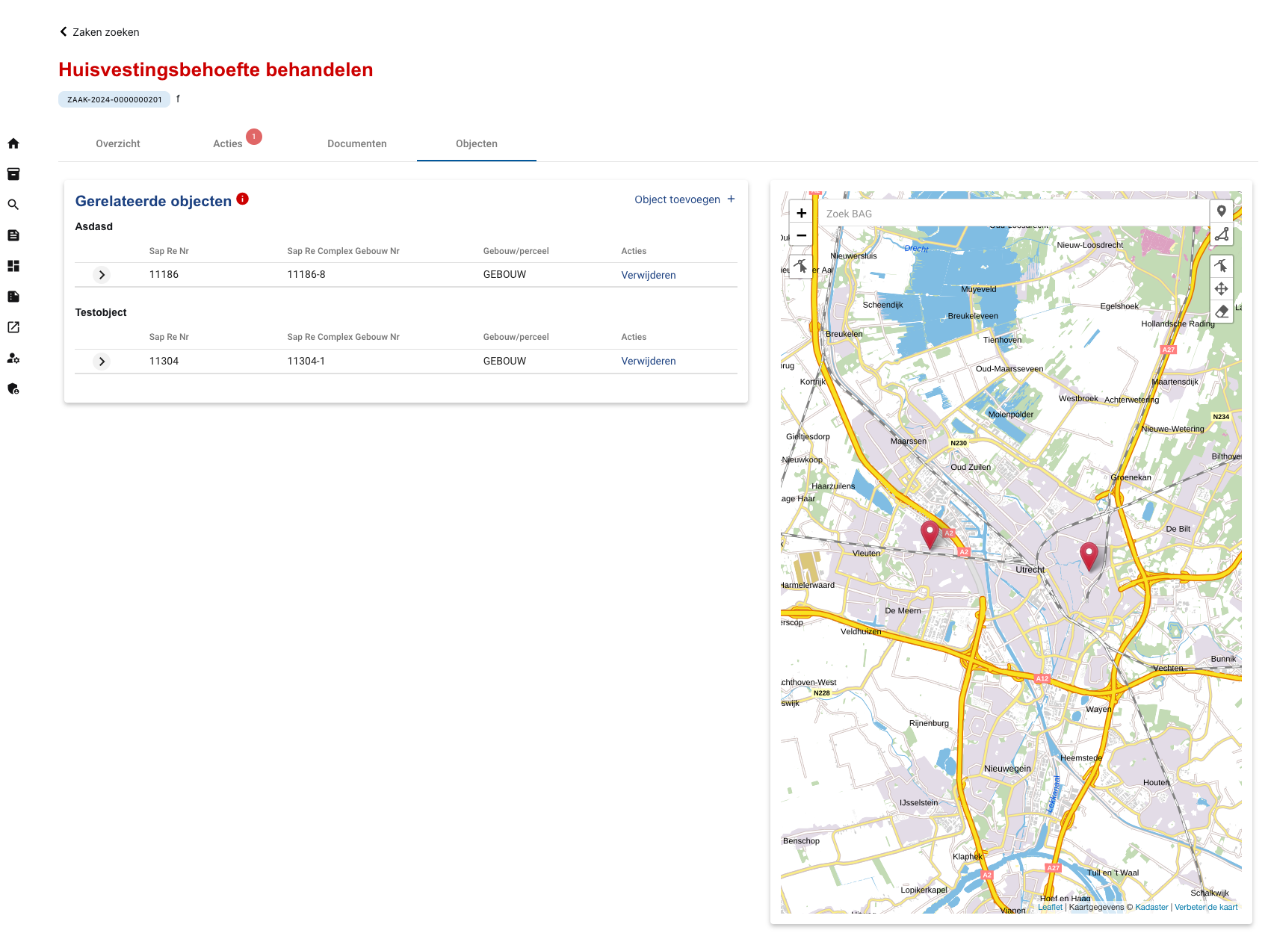Activate the eraser tool on the map
Viewport: 1271px width, 939px height.
click(1221, 312)
